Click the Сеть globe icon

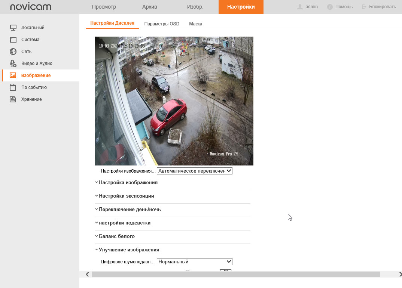[x=13, y=52]
